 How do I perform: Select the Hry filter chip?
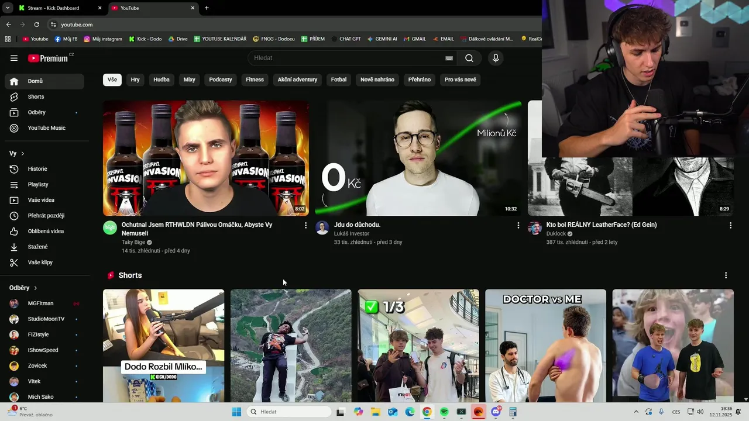(135, 80)
